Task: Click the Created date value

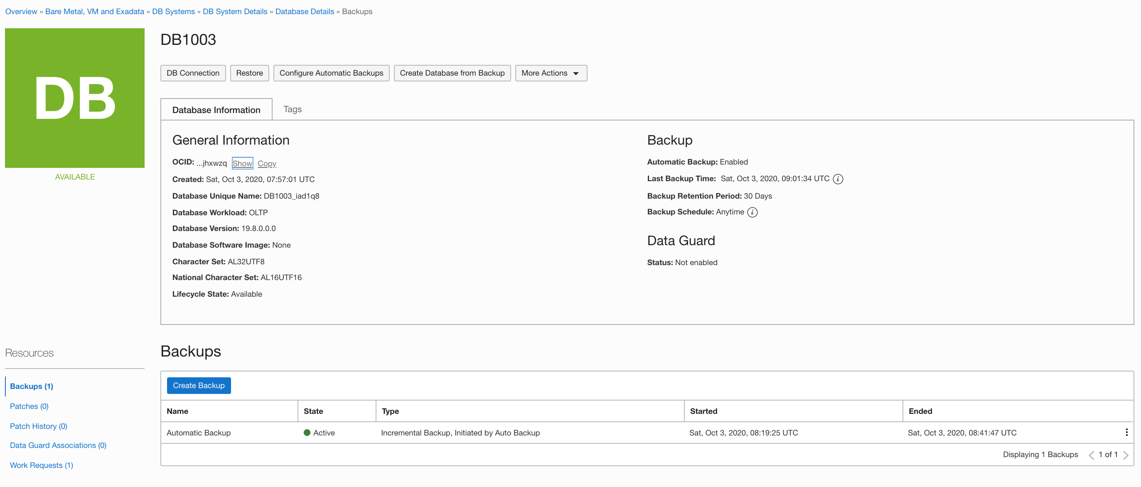Action: (x=260, y=180)
